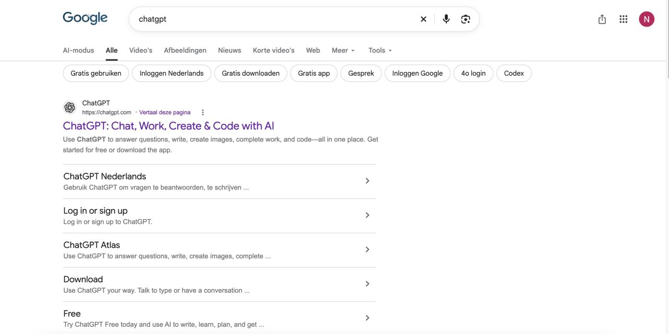Open the Free sitelink title
This screenshot has width=669, height=334.
point(72,314)
